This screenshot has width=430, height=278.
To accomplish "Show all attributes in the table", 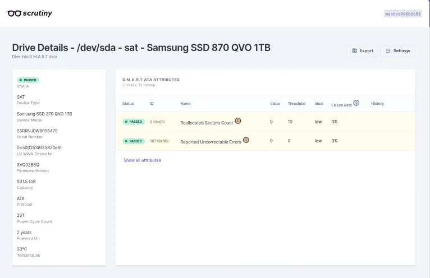I will coord(142,160).
